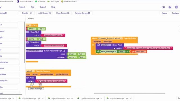This screenshot has width=180, height=101.
Task: Open the get message variable dropdown
Action: pyautogui.click(x=145, y=52)
